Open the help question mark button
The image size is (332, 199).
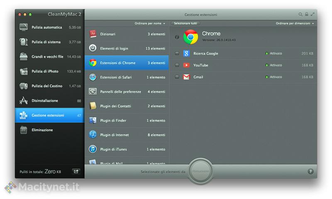(310, 171)
